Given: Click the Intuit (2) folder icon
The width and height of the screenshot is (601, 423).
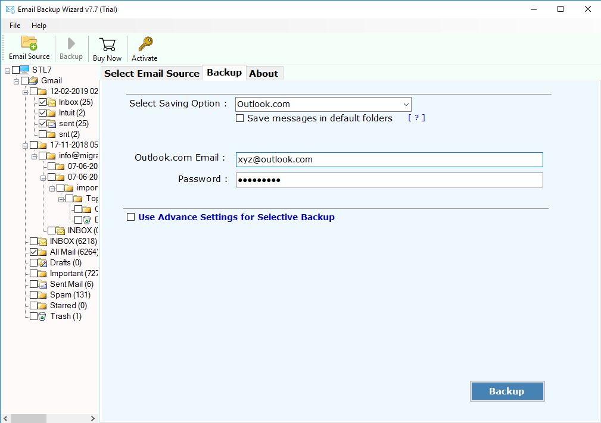Looking at the screenshot, I should click(51, 113).
